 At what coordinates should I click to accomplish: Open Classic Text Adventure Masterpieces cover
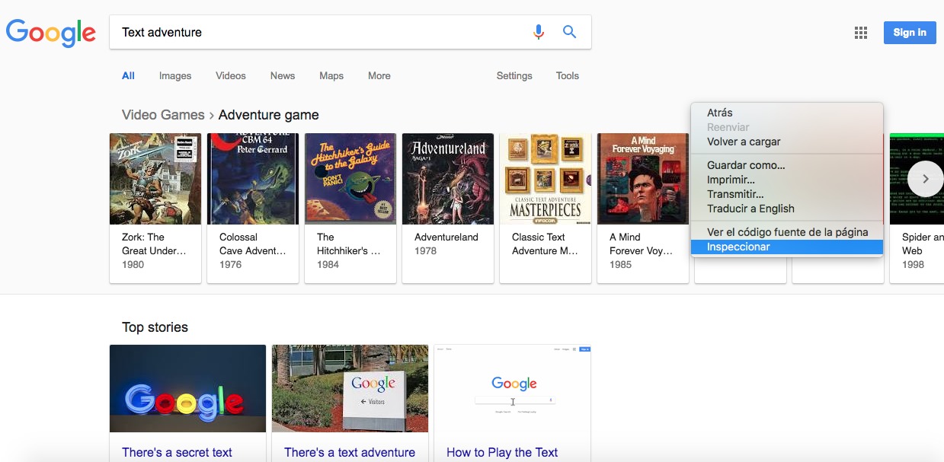(x=546, y=179)
